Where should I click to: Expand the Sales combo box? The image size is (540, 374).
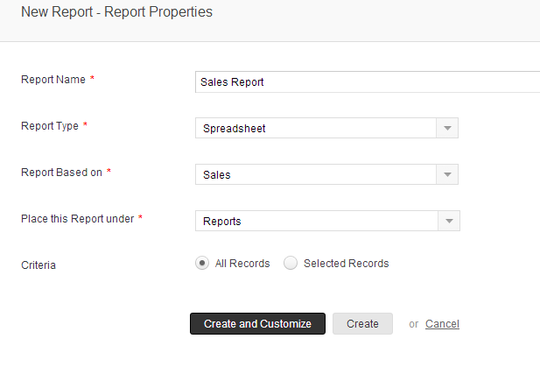coord(316,175)
